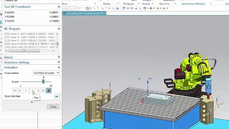Step forward one move in animation
The height and width of the screenshot is (129, 229).
38,91
